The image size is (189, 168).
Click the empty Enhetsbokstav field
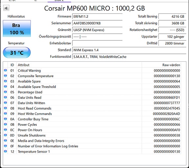[97, 43]
